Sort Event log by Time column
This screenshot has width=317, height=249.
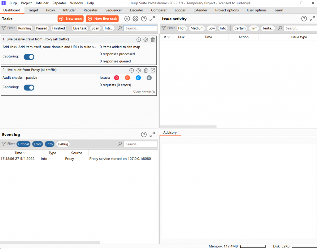click(20, 153)
